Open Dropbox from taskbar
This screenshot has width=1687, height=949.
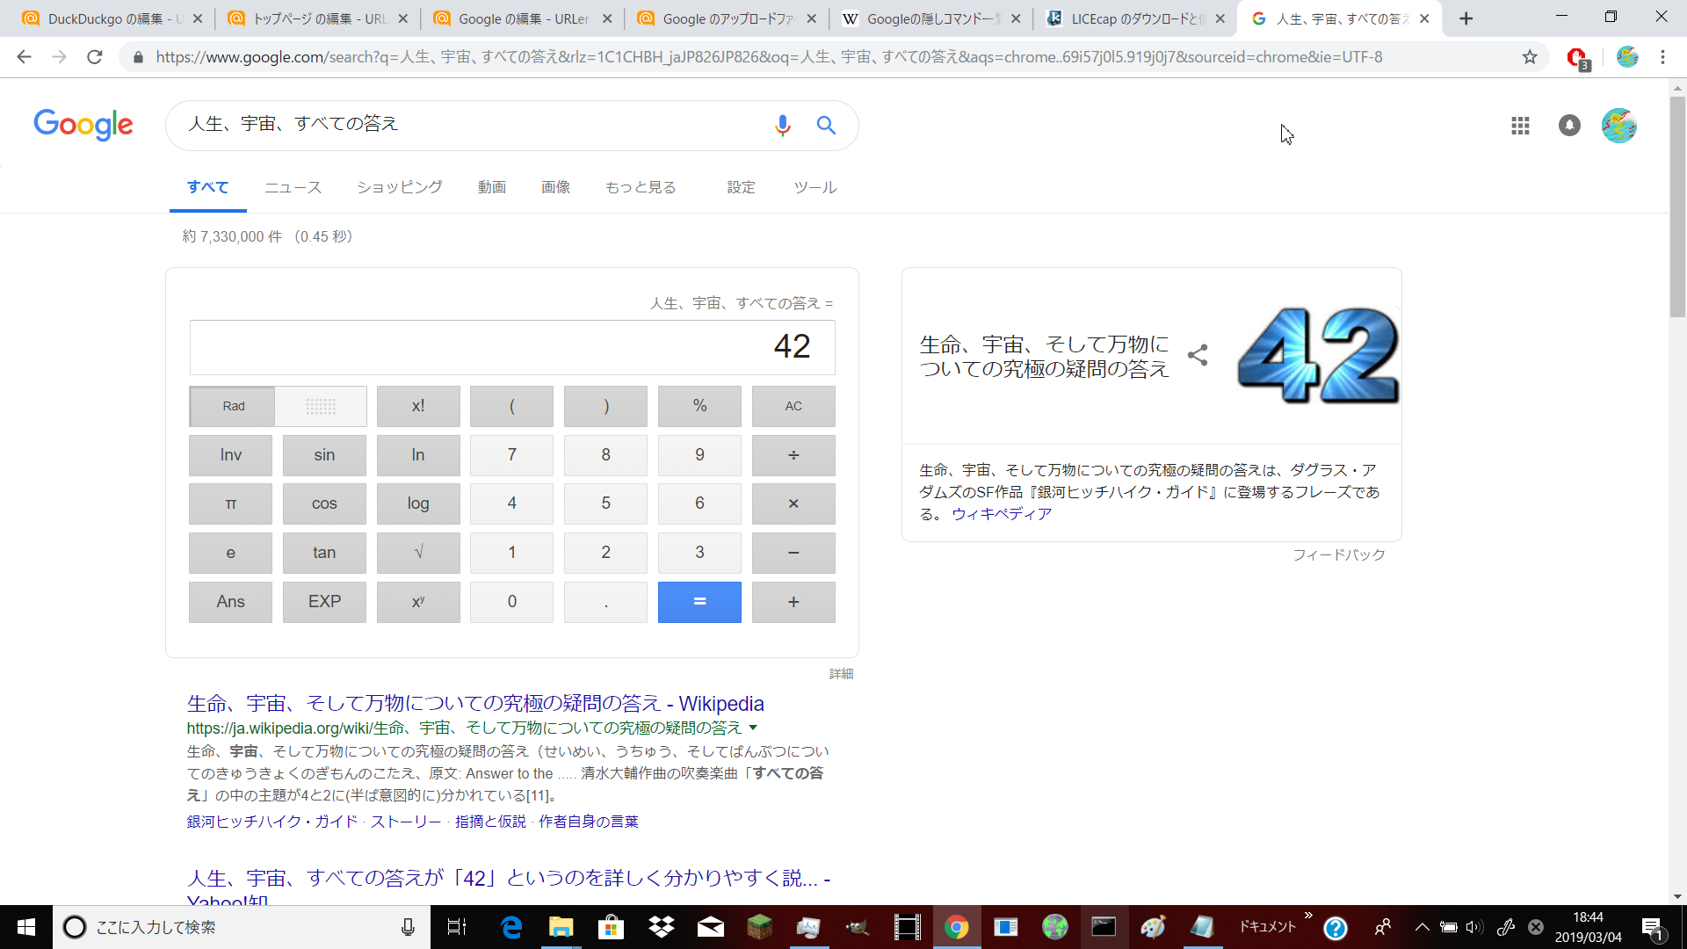pyautogui.click(x=661, y=927)
